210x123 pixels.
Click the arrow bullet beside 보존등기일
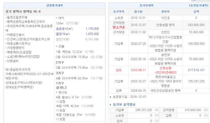click(110, 97)
